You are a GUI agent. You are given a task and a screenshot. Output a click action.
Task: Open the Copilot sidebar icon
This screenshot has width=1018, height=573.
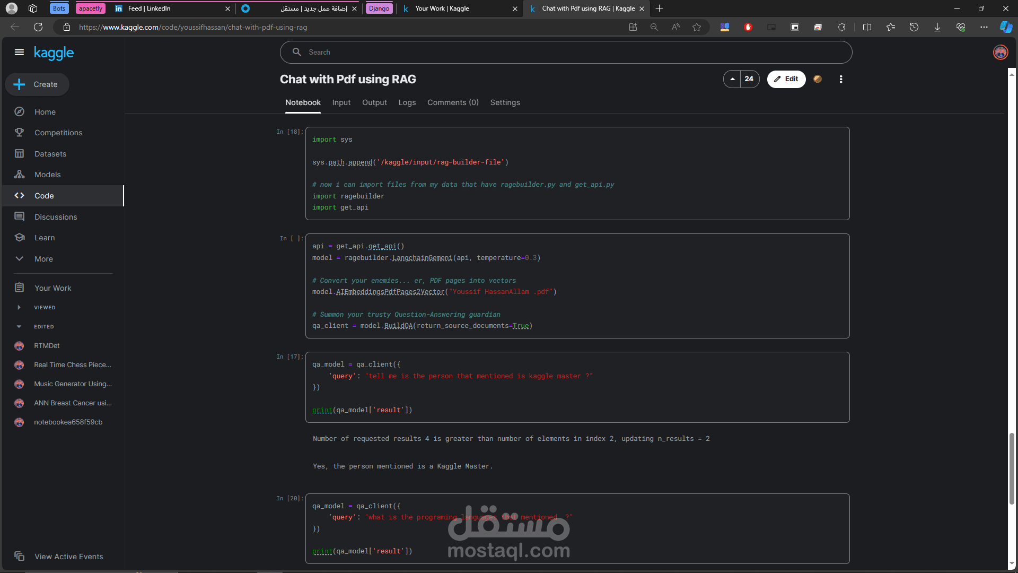click(1006, 27)
